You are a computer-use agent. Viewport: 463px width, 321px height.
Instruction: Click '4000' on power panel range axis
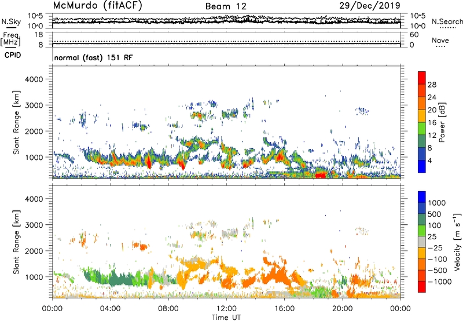point(34,79)
